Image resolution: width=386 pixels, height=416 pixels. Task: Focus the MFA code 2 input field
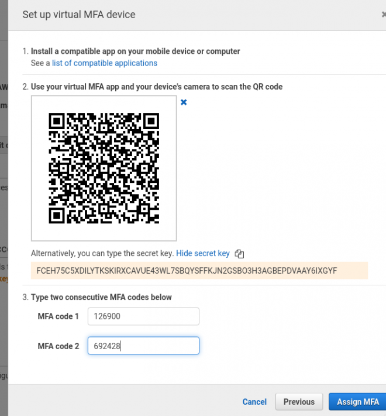click(143, 346)
